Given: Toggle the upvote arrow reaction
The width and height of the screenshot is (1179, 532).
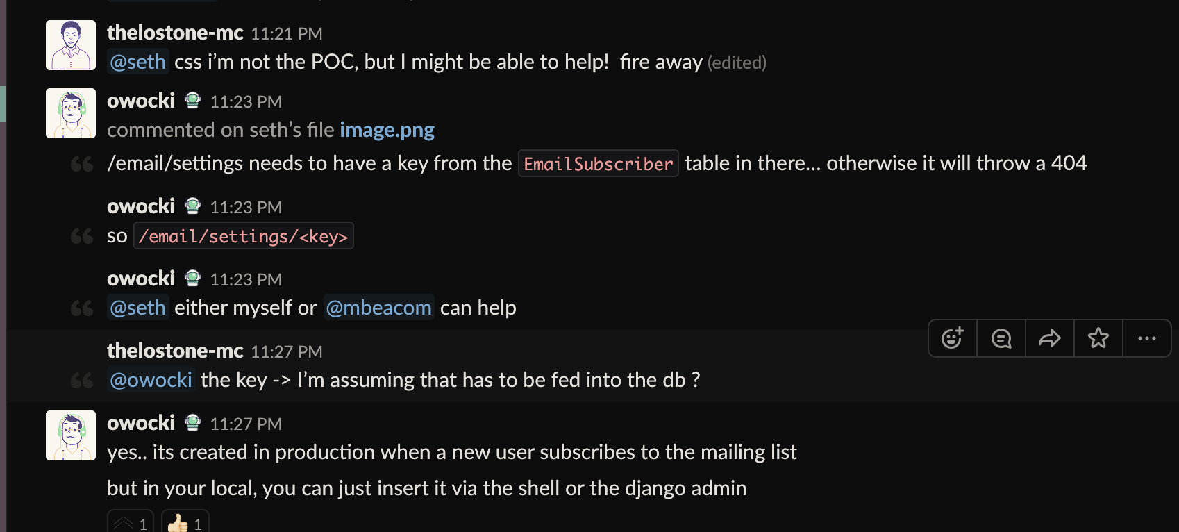Looking at the screenshot, I should point(129,523).
